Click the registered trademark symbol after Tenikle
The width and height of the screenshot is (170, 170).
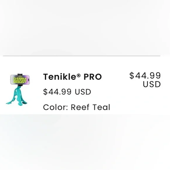click(79, 75)
